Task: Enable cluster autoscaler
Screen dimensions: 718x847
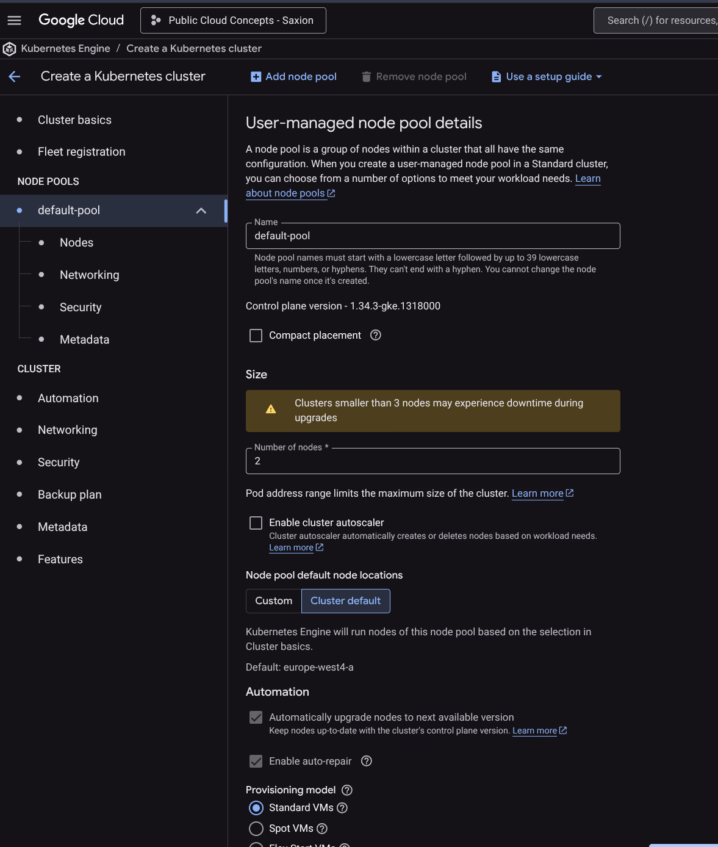Action: click(256, 522)
